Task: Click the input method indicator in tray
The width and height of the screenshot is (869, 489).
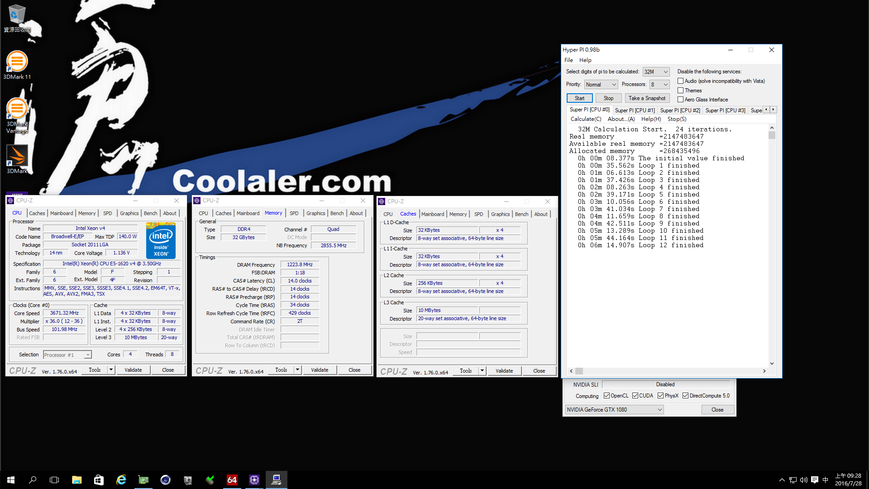Action: click(826, 480)
